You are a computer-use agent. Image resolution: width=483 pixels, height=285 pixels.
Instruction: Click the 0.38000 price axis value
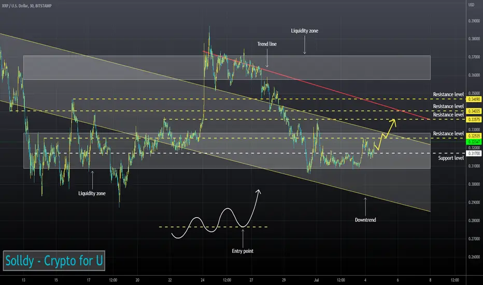coord(474,39)
